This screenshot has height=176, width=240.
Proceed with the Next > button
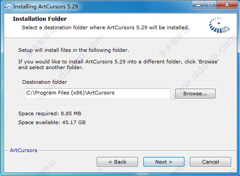(x=164, y=162)
